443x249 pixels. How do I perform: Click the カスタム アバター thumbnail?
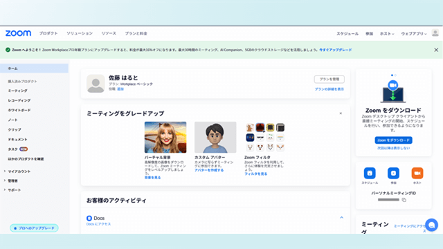pos(215,137)
